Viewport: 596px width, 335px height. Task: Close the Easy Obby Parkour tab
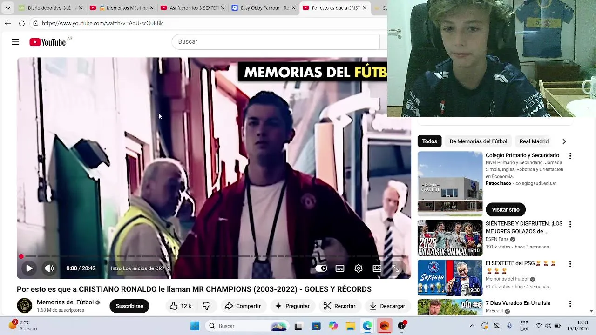point(294,8)
